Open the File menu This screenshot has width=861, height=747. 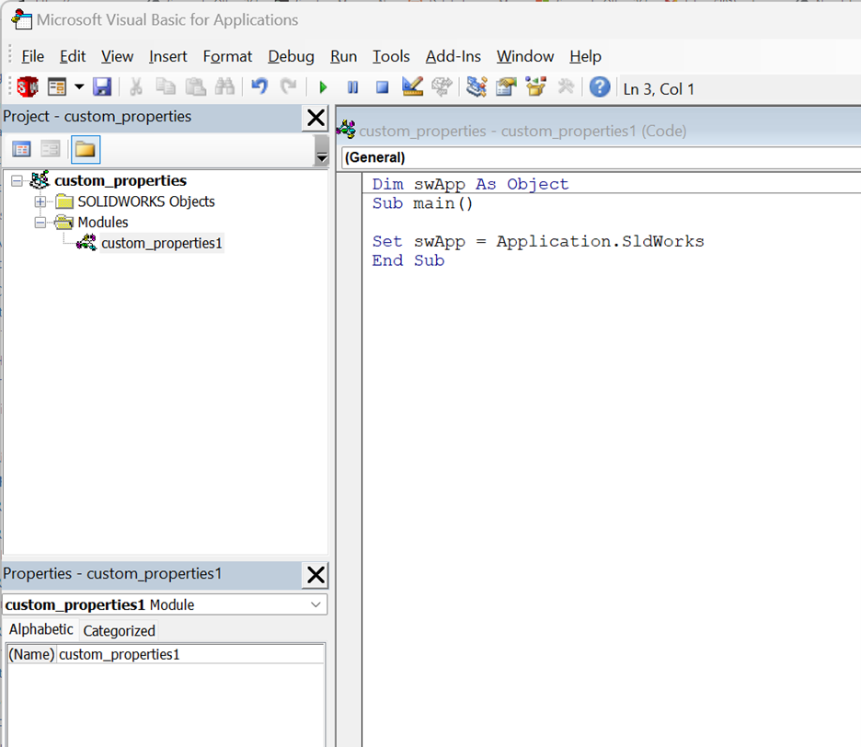[32, 56]
